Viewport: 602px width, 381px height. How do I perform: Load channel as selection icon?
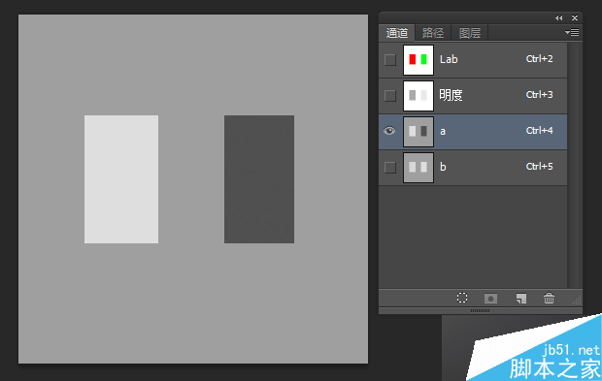point(462,298)
